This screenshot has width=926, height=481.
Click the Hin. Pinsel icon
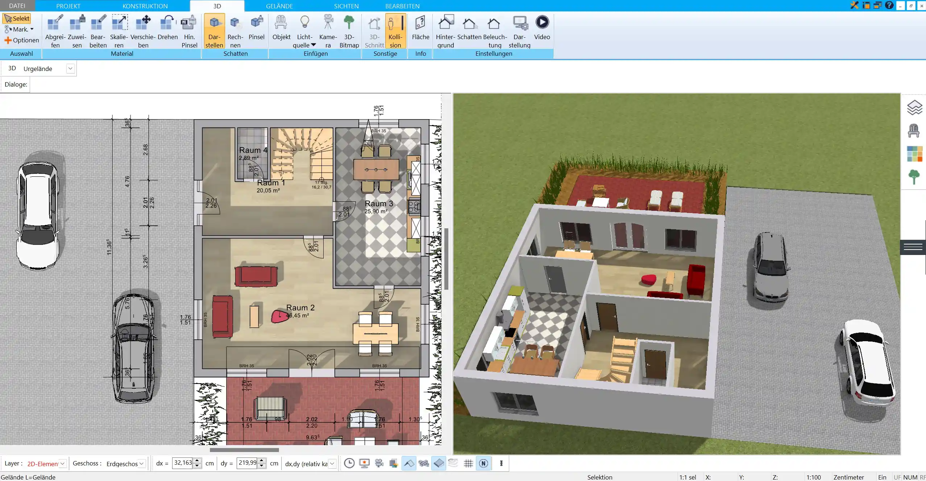pos(189,32)
